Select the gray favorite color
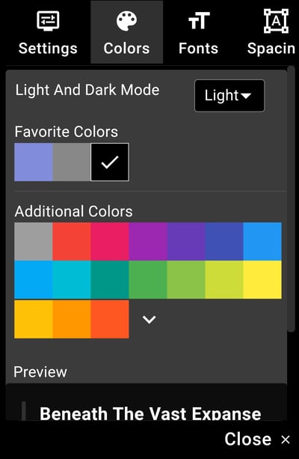 pos(72,162)
